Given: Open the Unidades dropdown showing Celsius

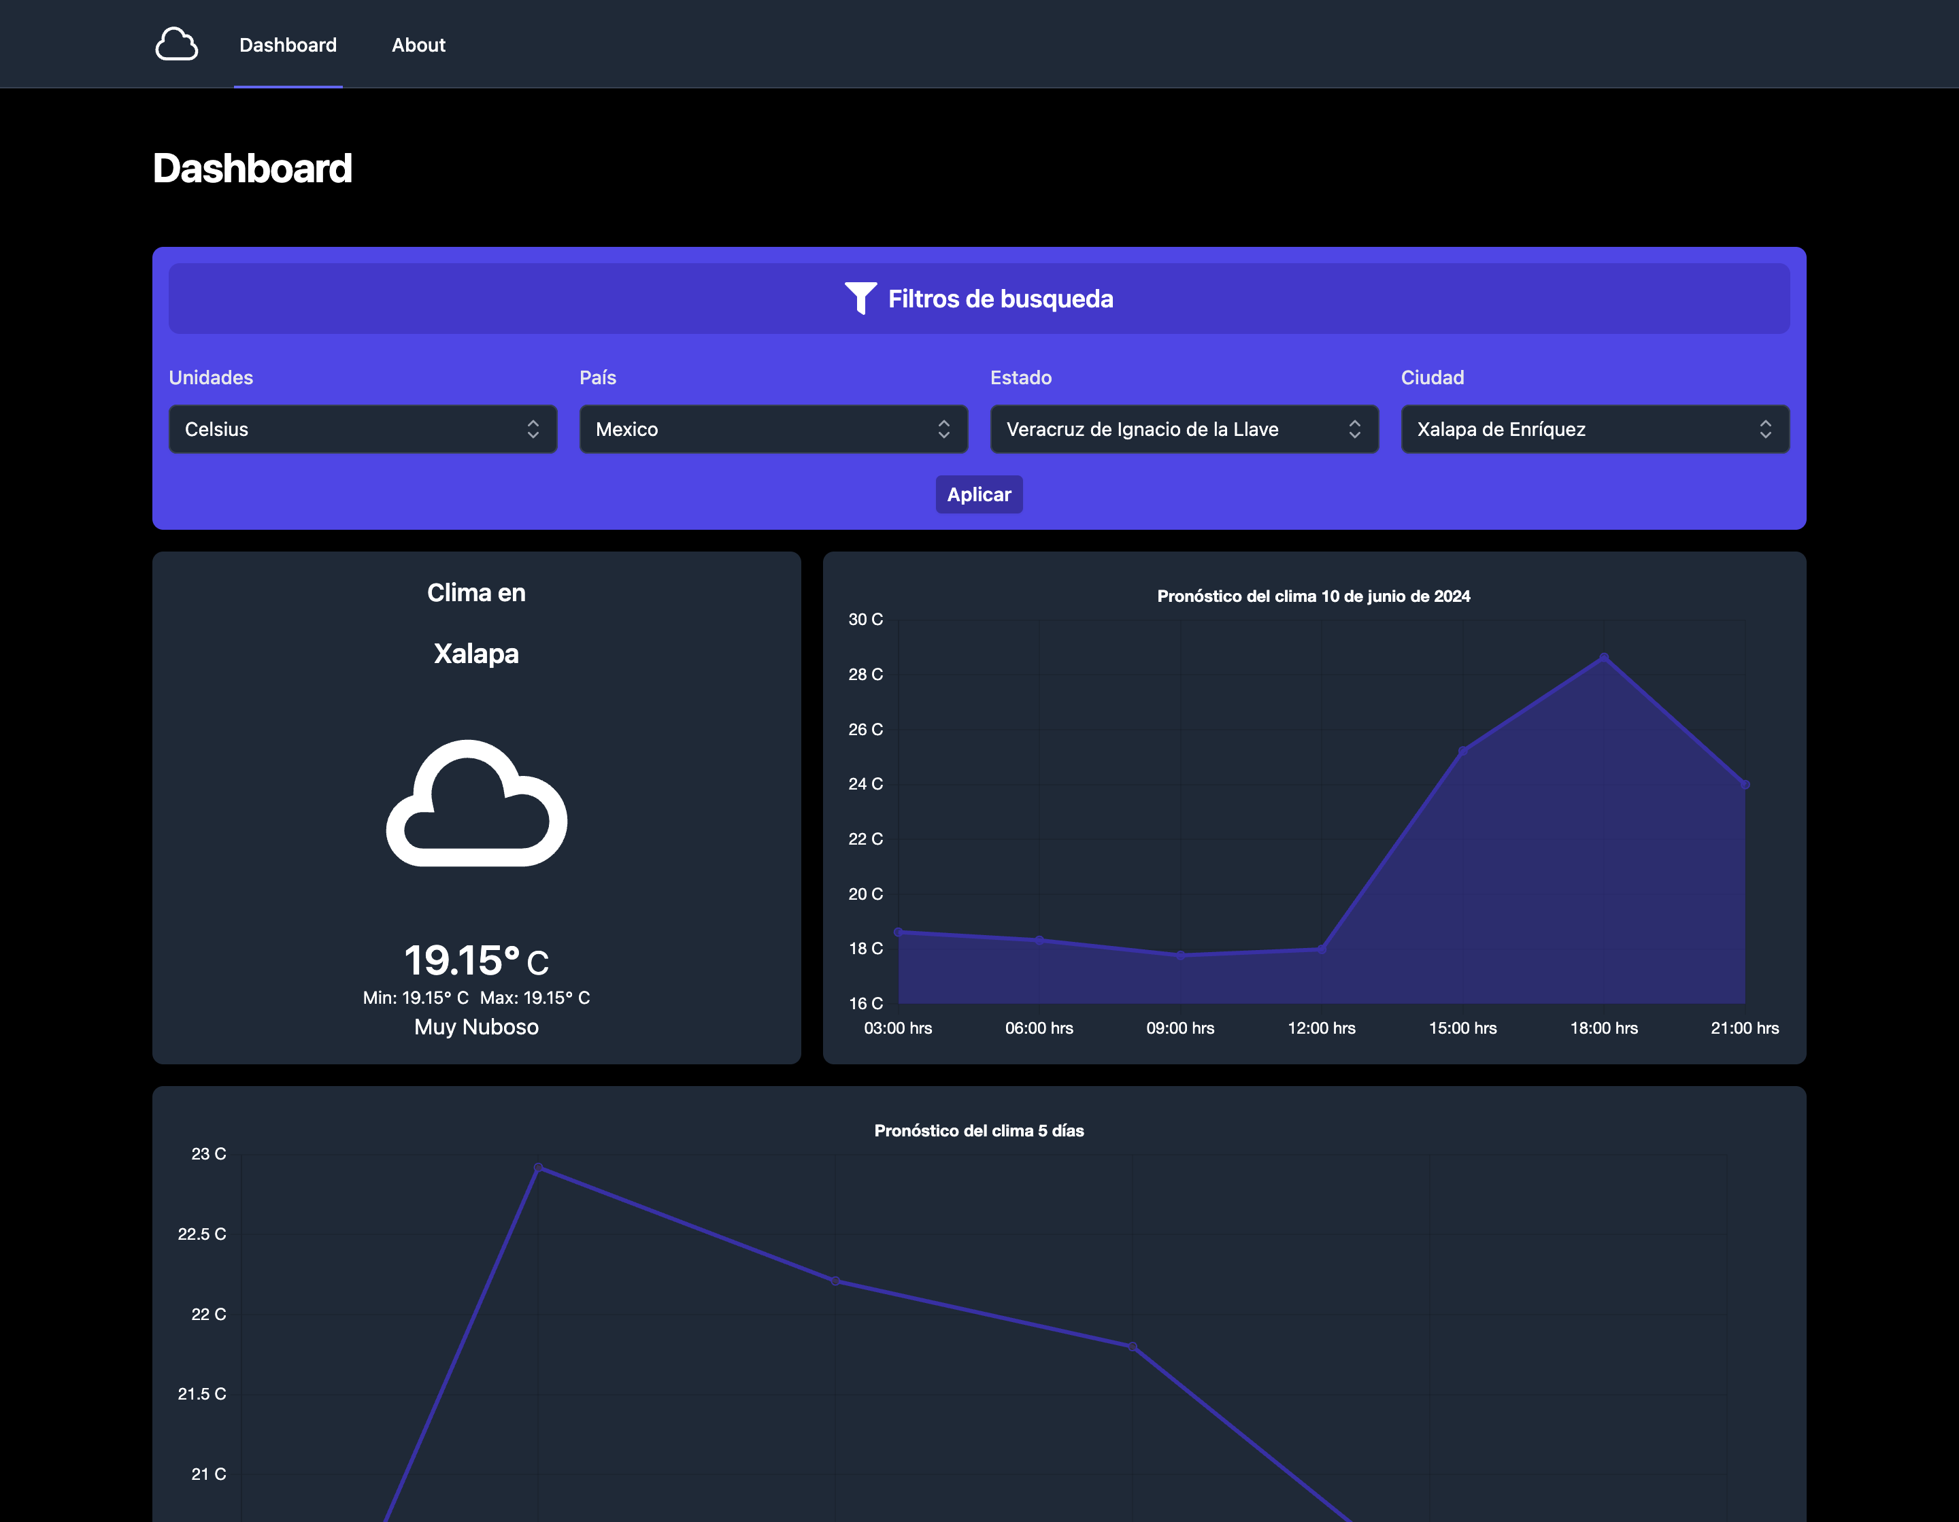Looking at the screenshot, I should point(363,428).
